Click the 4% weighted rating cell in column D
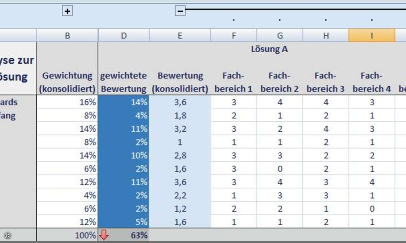The height and width of the screenshot is (243, 406). (x=124, y=115)
